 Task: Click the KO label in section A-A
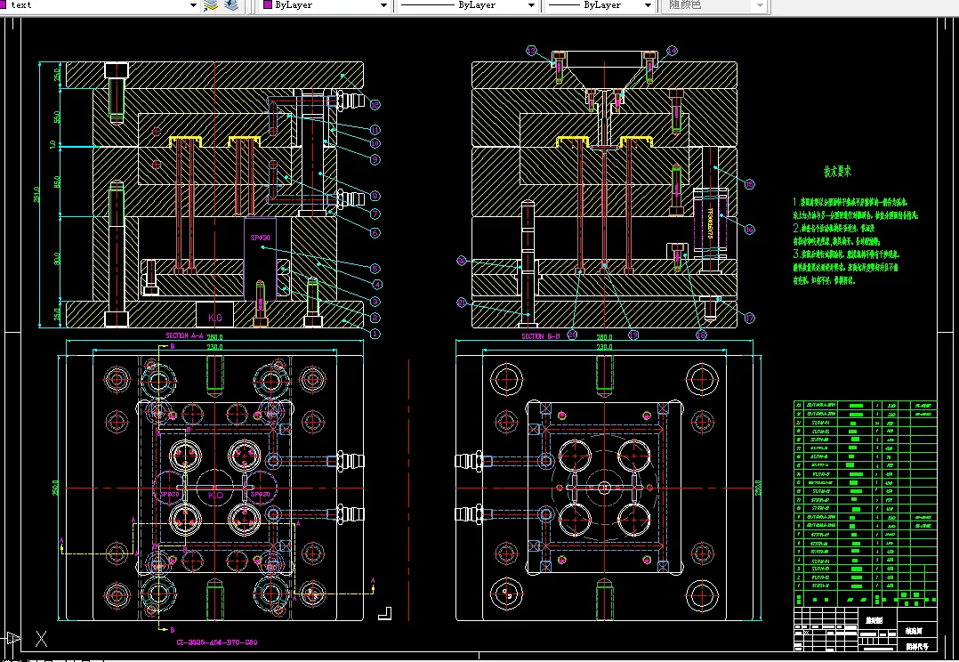point(214,317)
